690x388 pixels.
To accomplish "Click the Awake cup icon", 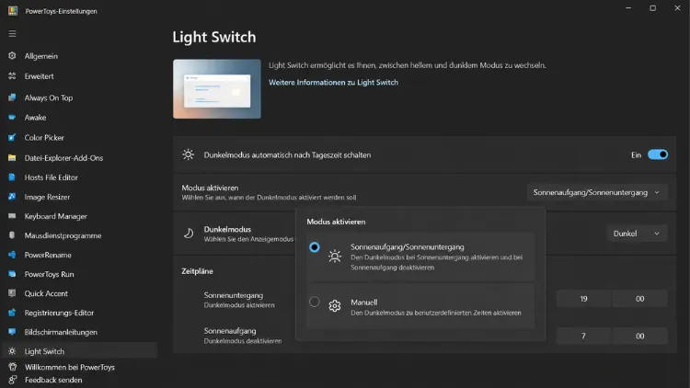I will click(12, 118).
